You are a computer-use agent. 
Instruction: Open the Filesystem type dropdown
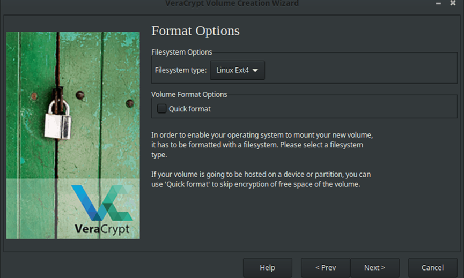pyautogui.click(x=237, y=70)
